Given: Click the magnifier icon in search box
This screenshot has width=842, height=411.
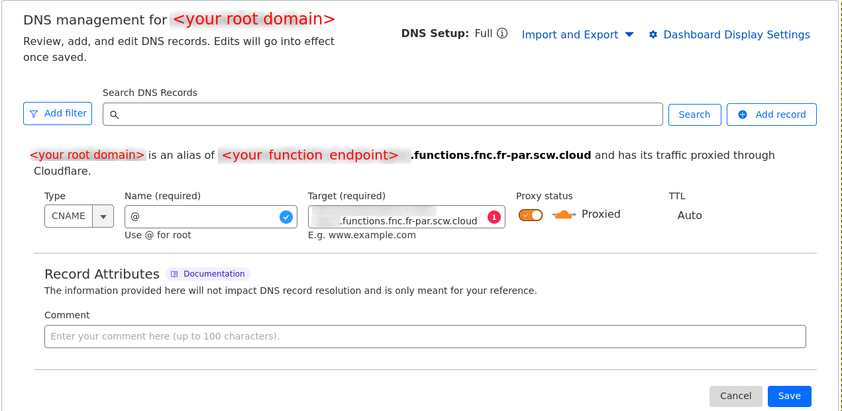Looking at the screenshot, I should coord(115,114).
